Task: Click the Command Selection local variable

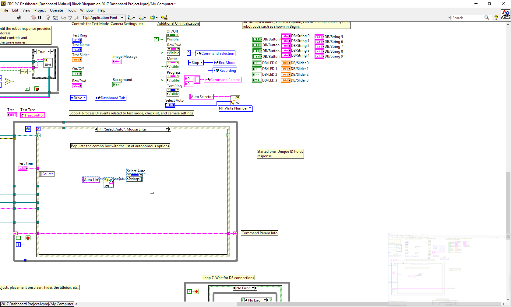Action: (215, 54)
